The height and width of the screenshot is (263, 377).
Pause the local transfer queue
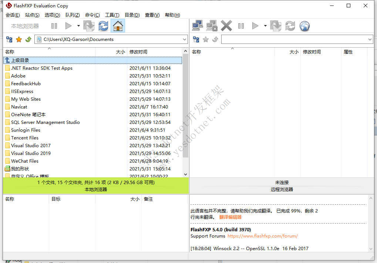[x=54, y=26]
